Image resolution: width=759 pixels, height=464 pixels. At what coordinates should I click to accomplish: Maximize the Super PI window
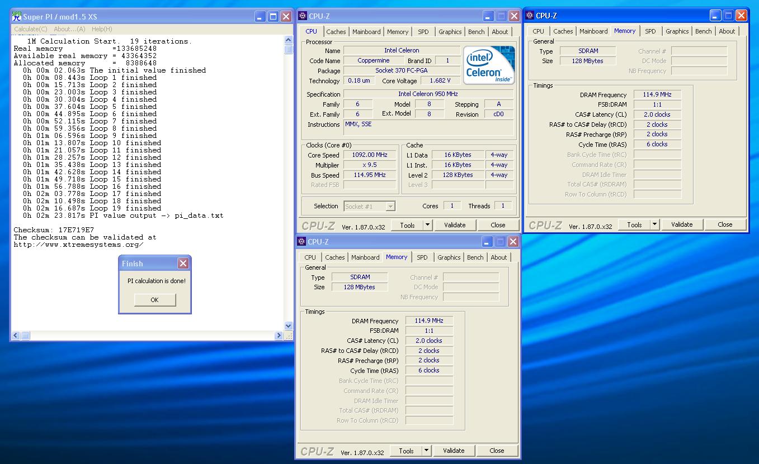click(273, 17)
